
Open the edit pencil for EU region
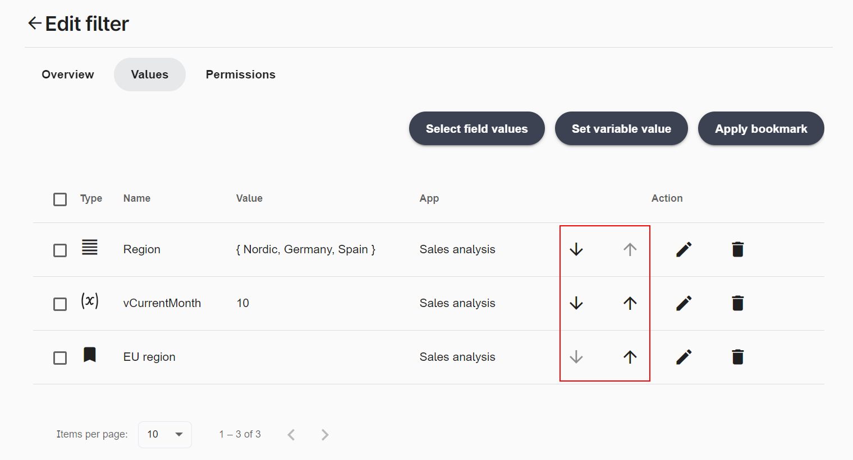click(684, 357)
